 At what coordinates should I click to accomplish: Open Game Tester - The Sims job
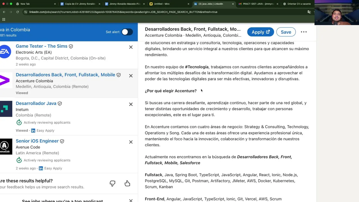point(42,46)
